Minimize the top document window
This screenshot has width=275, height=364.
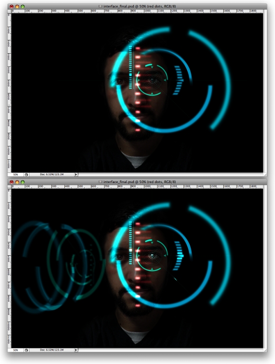(x=17, y=7)
